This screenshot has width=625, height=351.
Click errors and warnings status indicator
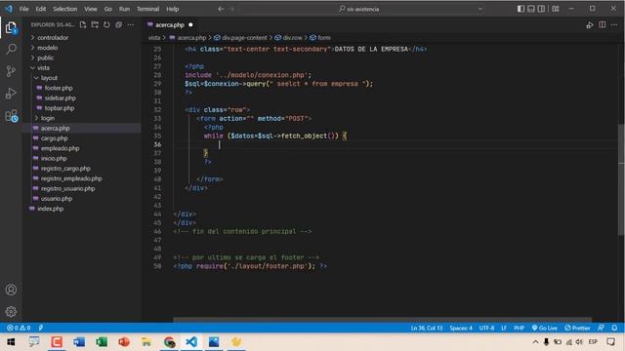click(19, 328)
